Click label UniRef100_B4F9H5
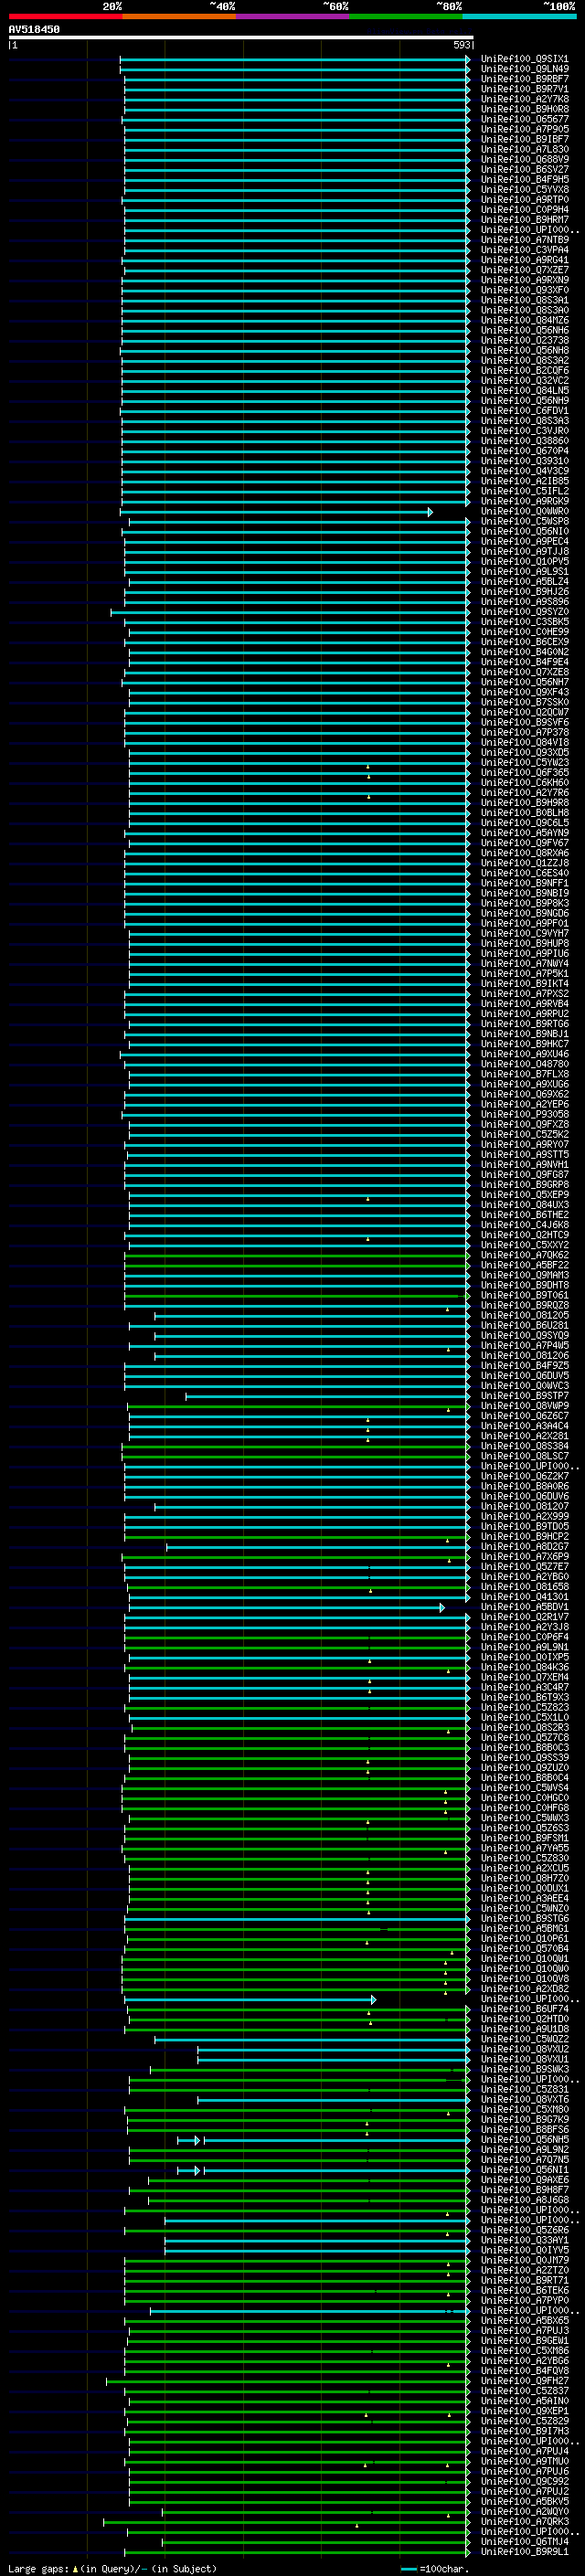 pos(524,179)
